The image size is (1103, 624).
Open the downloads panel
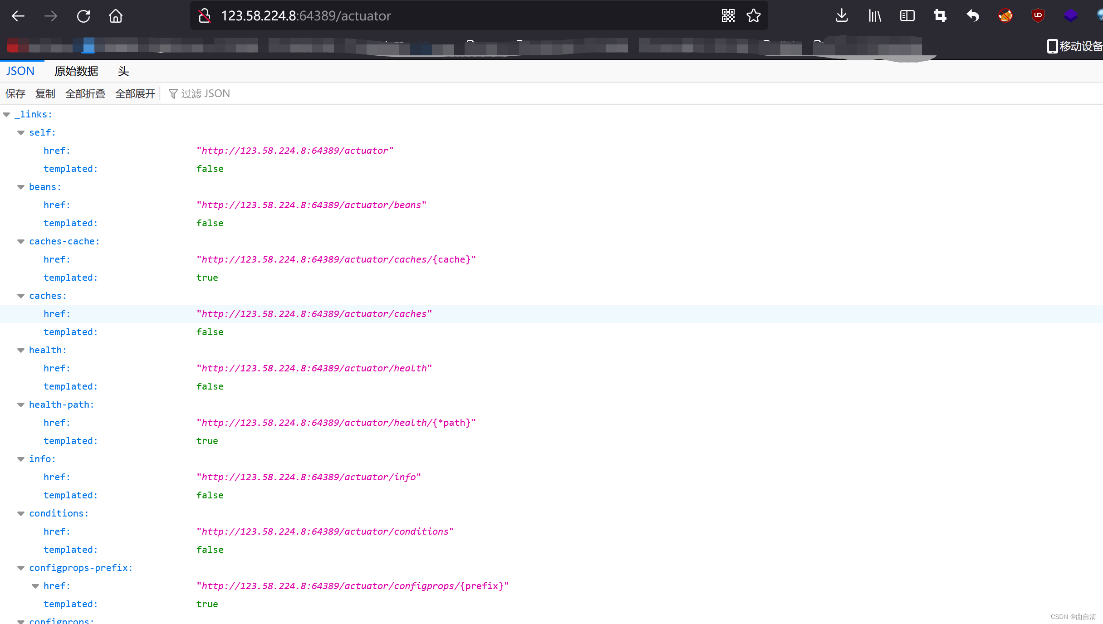(842, 16)
